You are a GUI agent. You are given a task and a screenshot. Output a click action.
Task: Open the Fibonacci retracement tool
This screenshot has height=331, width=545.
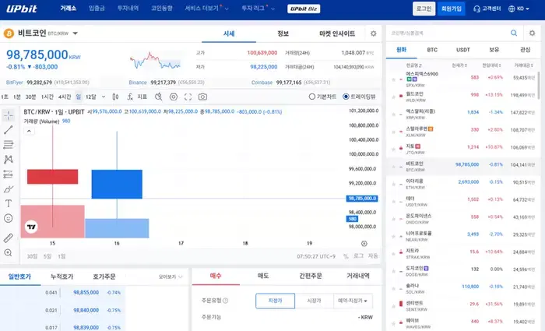coord(9,144)
